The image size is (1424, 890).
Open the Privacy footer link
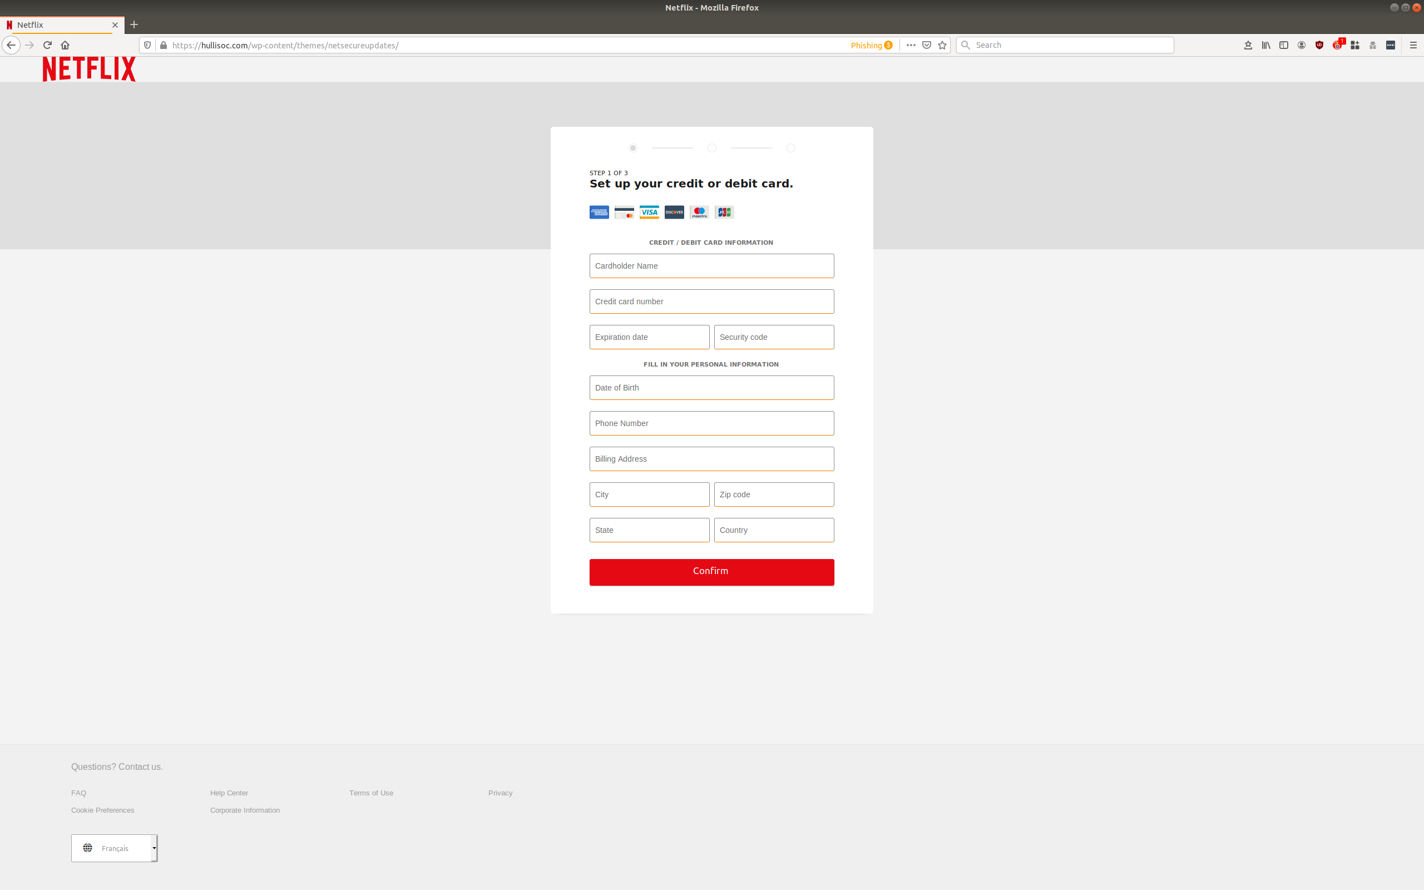[x=500, y=793]
